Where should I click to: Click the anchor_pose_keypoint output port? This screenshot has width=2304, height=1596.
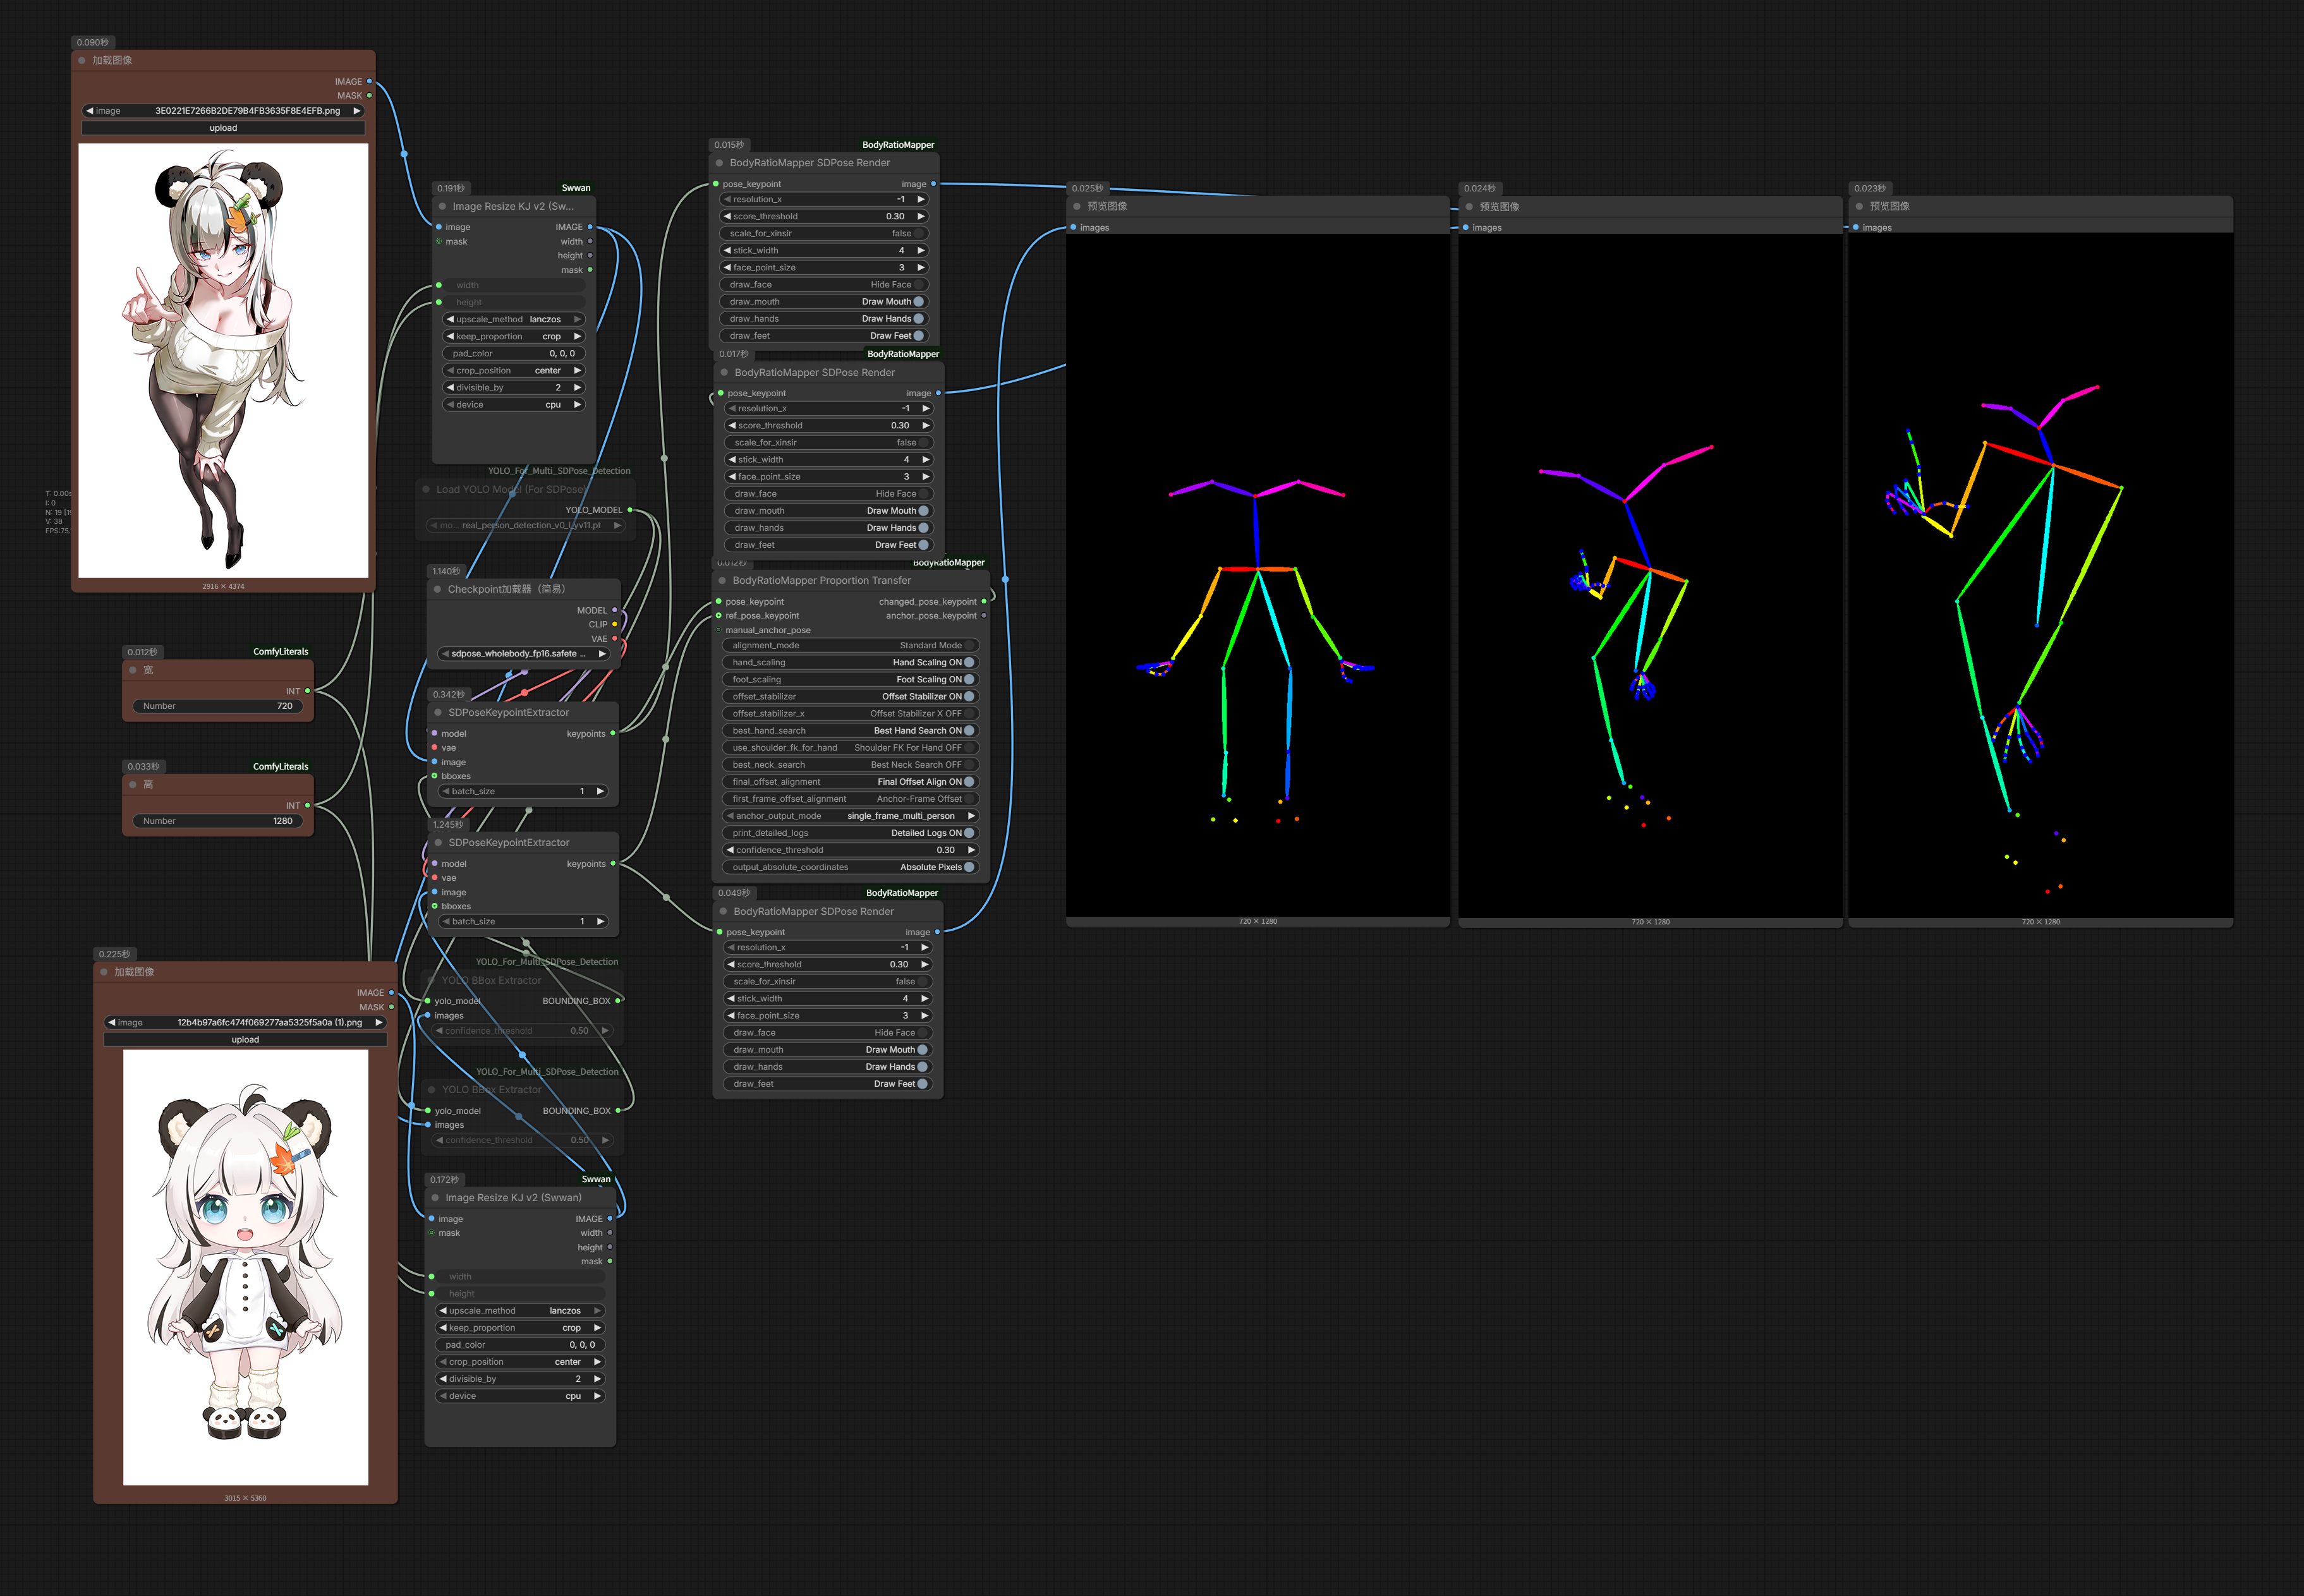(984, 616)
